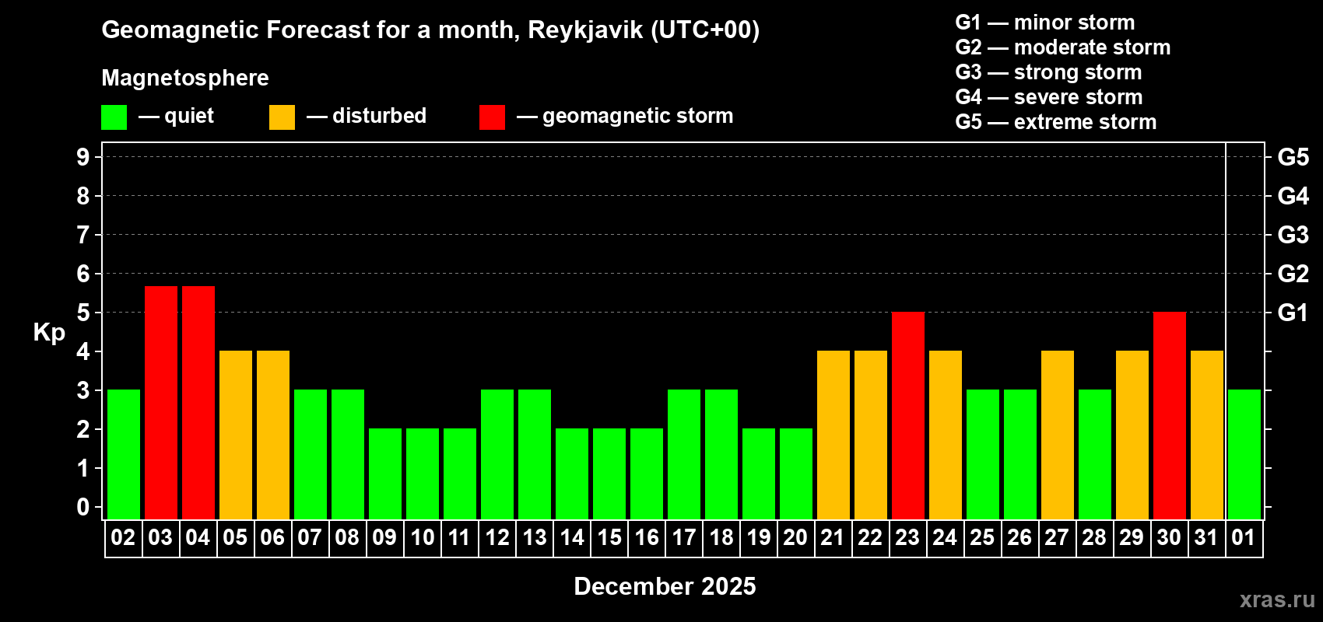Viewport: 1323px width, 622px height.
Task: Click date label 17 on the axis
Action: pos(684,538)
